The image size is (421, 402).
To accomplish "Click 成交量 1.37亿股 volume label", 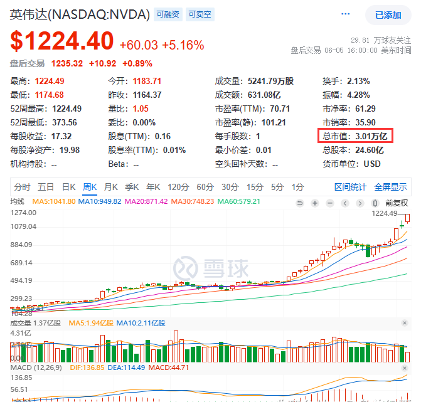I will click(35, 323).
